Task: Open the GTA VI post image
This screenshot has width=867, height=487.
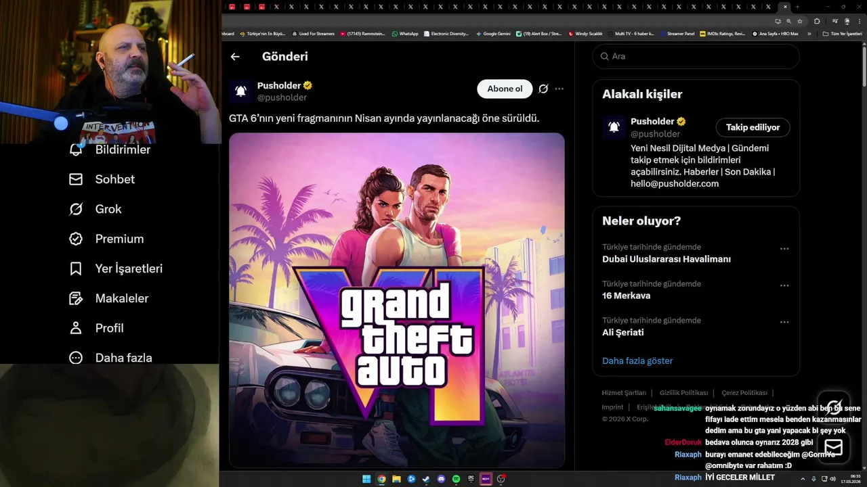Action: (397, 300)
